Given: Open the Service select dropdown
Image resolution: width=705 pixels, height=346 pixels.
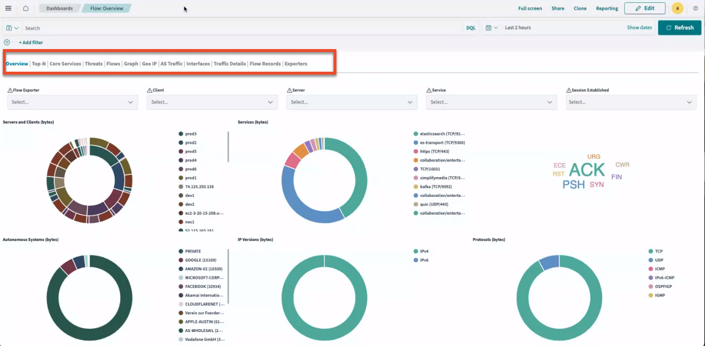Looking at the screenshot, I should point(491,102).
